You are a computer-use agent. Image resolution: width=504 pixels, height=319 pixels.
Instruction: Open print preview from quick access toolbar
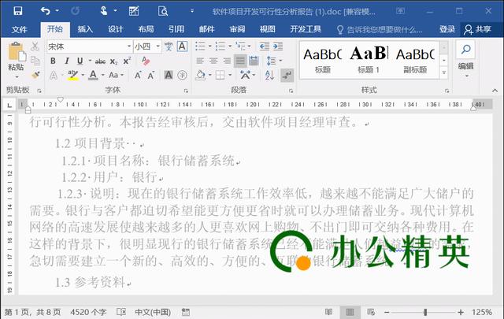[163, 11]
